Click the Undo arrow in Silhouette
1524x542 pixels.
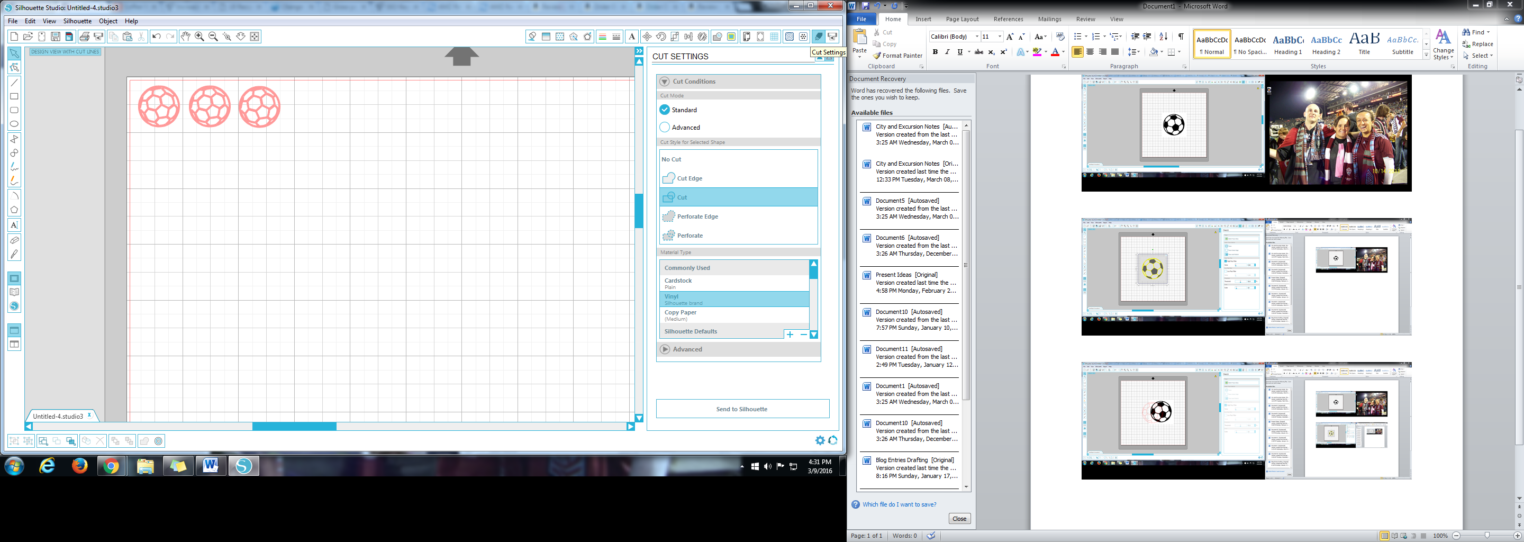[156, 37]
